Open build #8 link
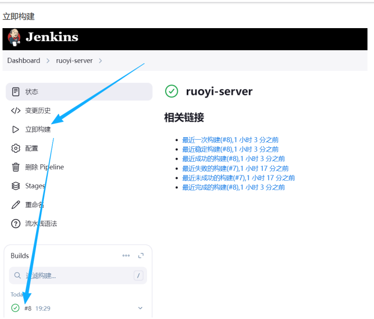 tap(28, 308)
